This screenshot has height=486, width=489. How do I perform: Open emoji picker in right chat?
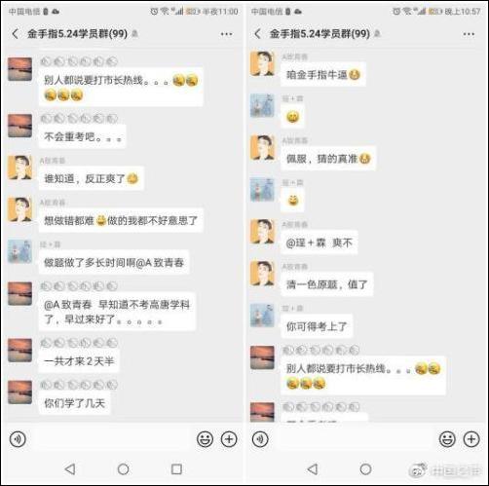pos(447,439)
